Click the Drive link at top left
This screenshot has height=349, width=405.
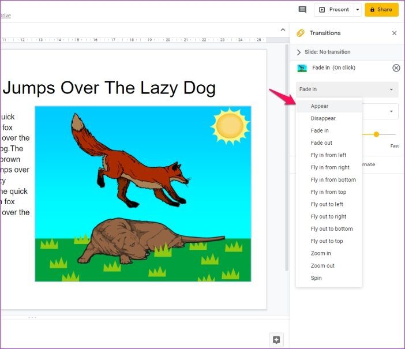(x=5, y=16)
